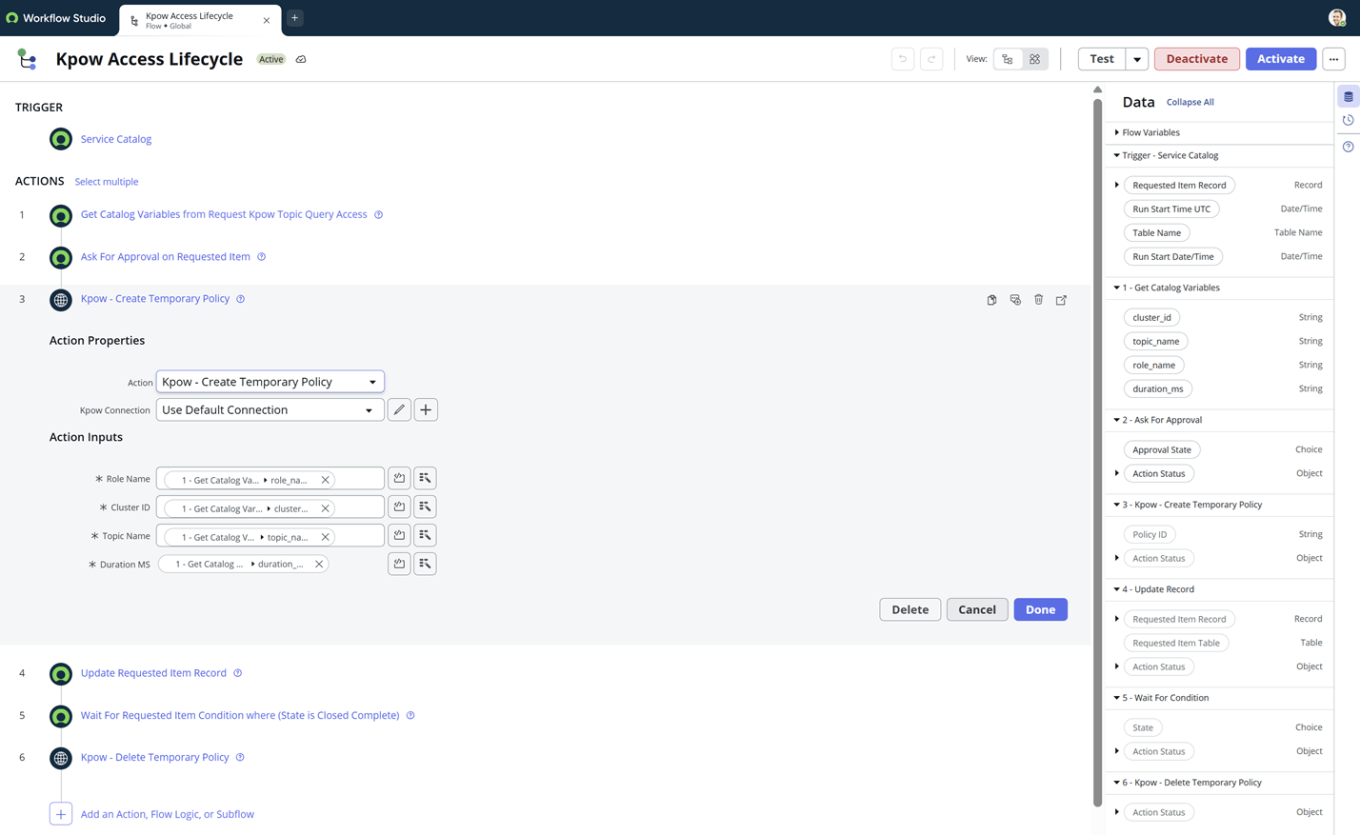The image size is (1360, 835).
Task: Click the redo icon in header
Action: [931, 59]
